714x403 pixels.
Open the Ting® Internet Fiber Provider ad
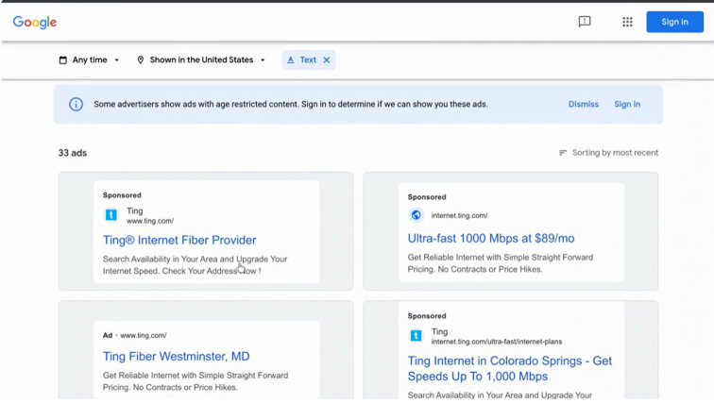(179, 240)
